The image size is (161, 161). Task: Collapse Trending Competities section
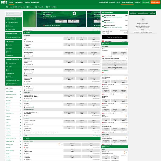click(21, 60)
